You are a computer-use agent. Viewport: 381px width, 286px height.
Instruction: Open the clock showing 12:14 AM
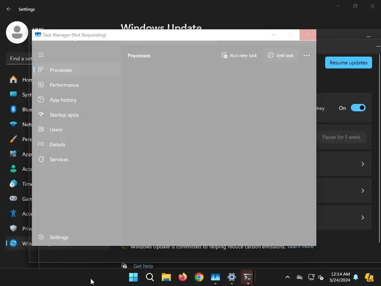pos(340,277)
